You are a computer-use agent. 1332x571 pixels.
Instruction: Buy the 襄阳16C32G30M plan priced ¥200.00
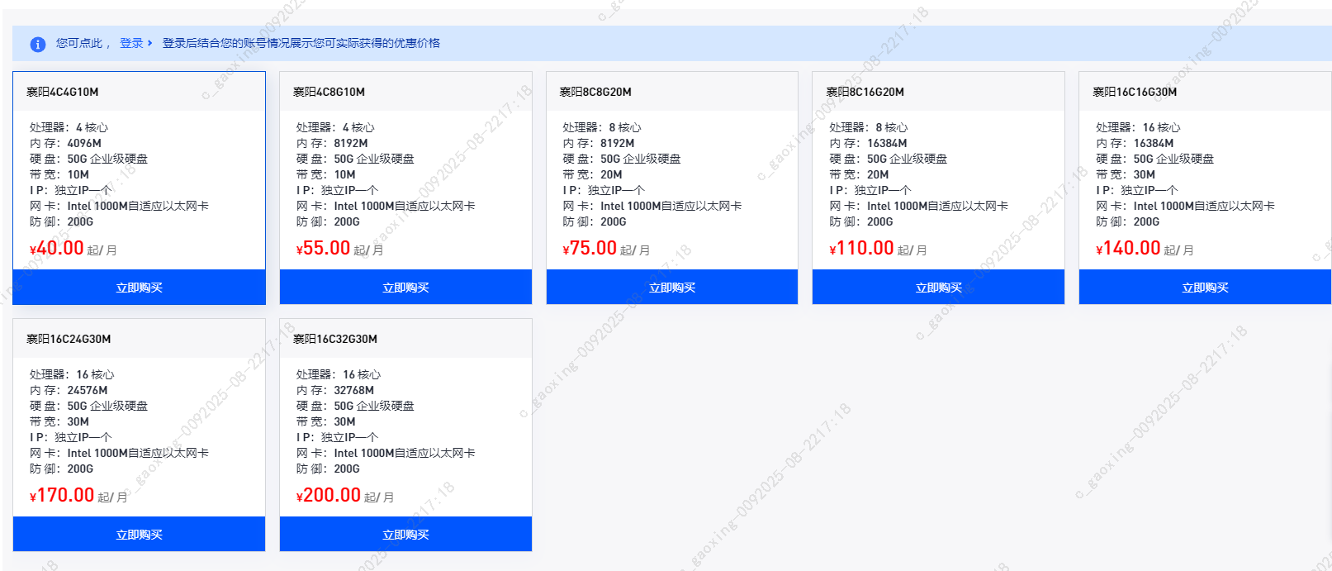coord(405,535)
